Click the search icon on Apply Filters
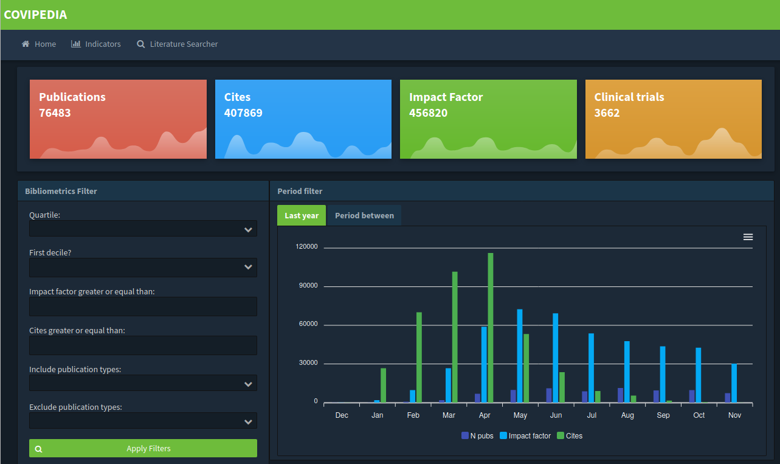 (39, 449)
